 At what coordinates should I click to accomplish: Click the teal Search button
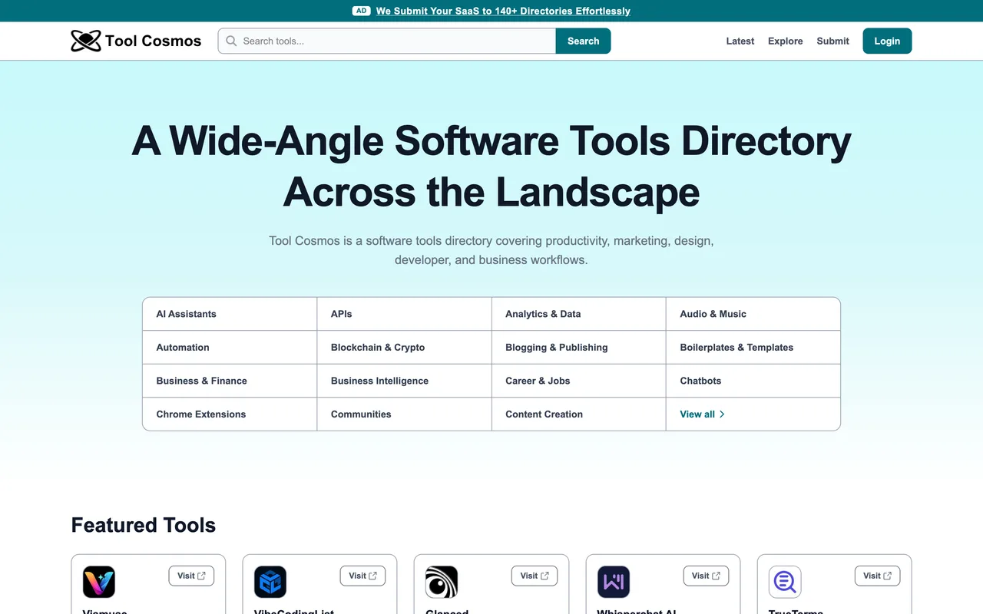(583, 41)
